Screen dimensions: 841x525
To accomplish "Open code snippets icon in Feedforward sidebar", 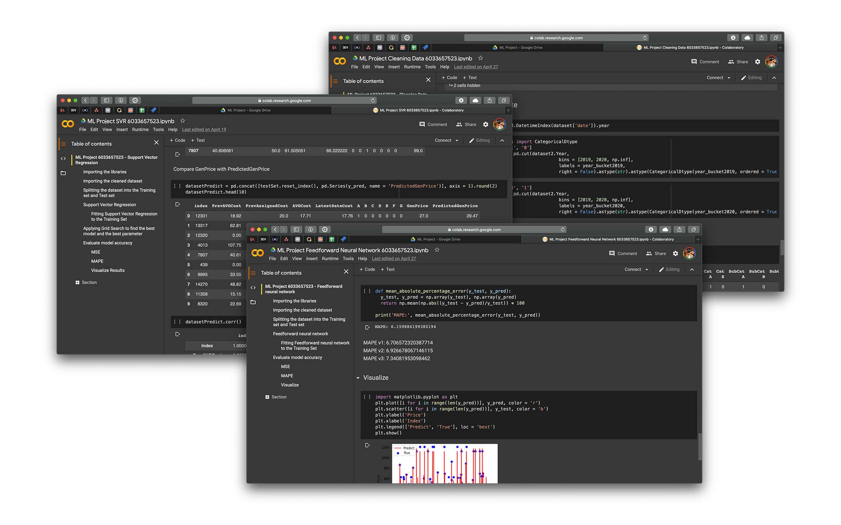I will point(253,288).
